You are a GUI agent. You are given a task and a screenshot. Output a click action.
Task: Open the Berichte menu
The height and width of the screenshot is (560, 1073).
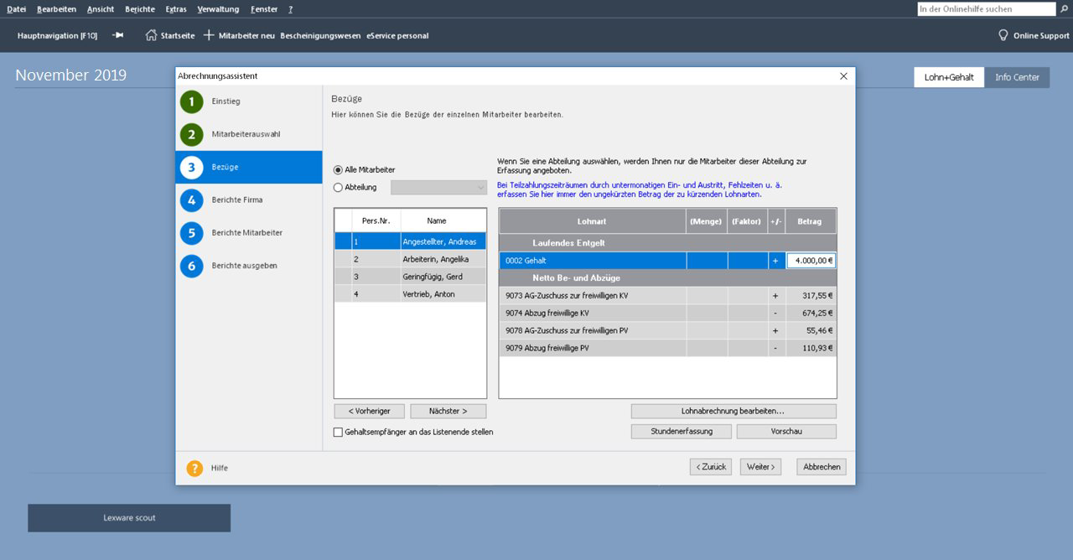click(x=139, y=9)
